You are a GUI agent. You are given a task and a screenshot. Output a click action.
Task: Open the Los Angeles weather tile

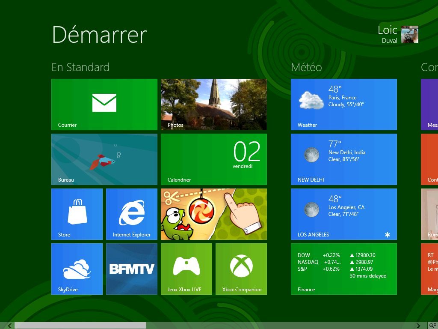pyautogui.click(x=343, y=214)
